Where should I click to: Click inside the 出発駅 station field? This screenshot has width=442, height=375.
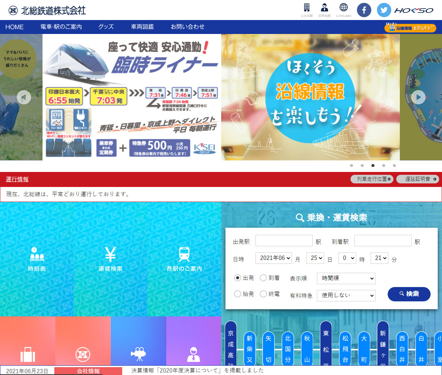click(x=284, y=241)
